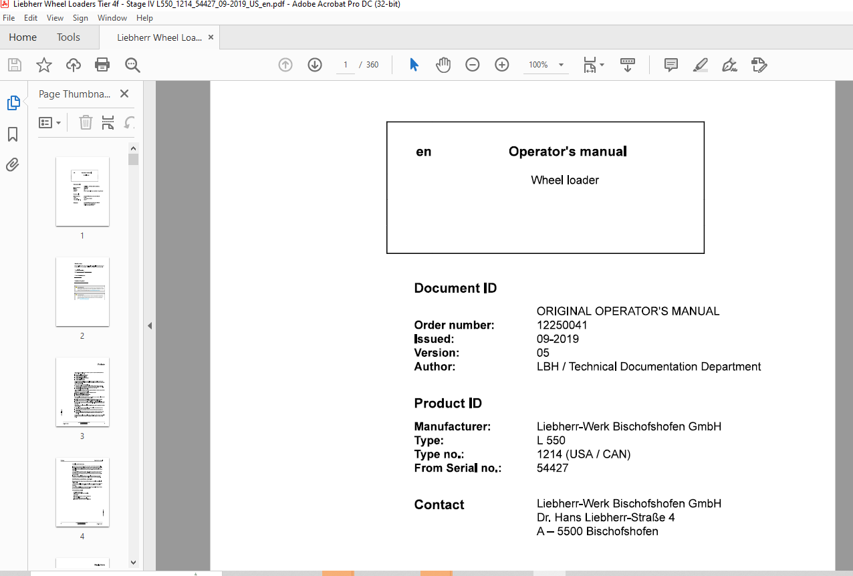The image size is (853, 576).
Task: Open the scrolling mode toolbar icon
Action: point(628,65)
